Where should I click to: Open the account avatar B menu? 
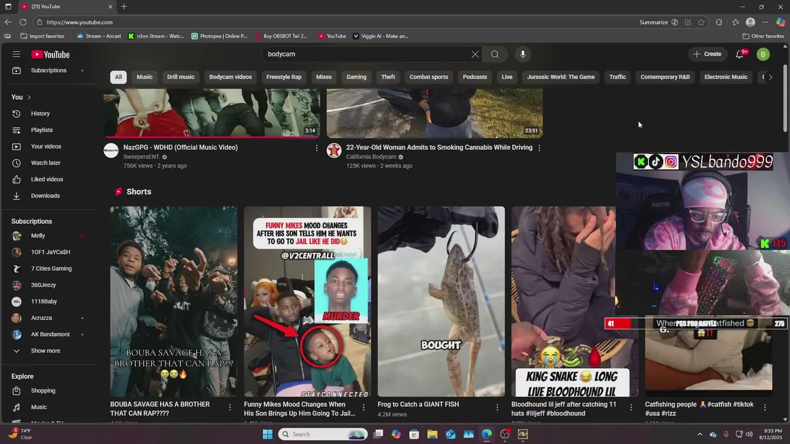(x=763, y=54)
